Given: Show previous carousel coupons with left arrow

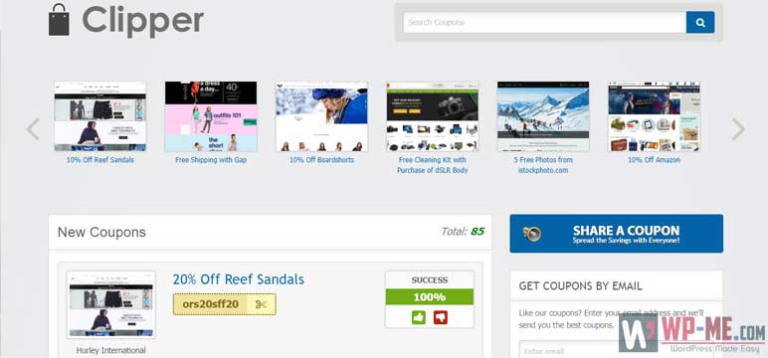Looking at the screenshot, I should point(33,129).
